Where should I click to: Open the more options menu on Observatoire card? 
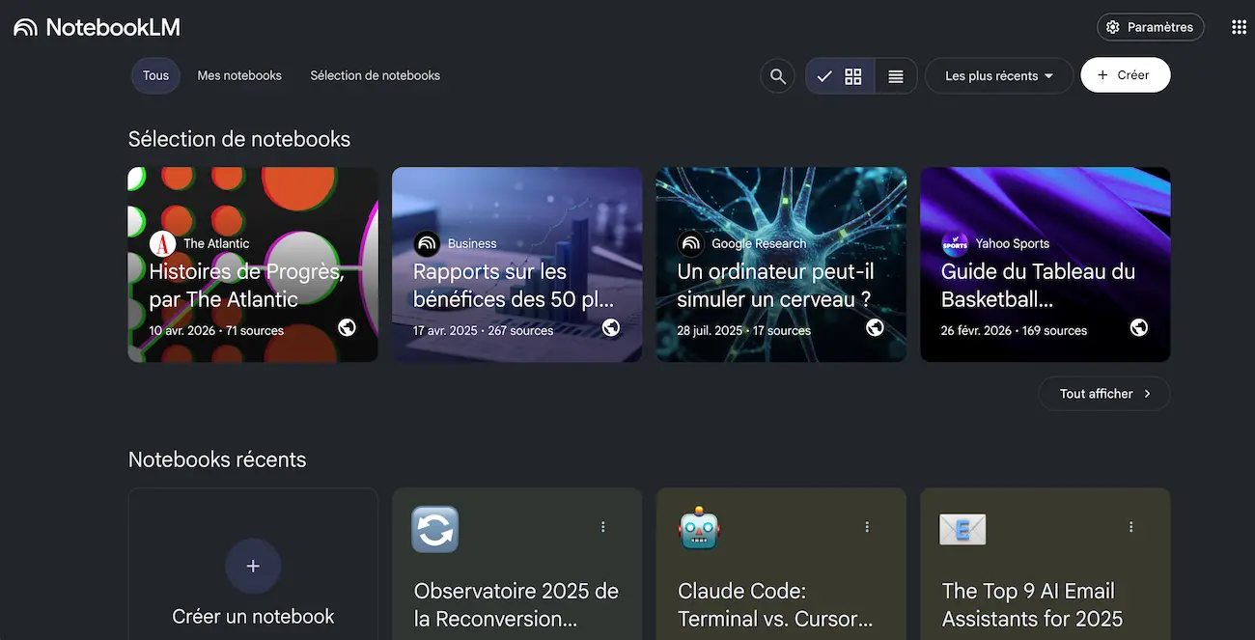[x=603, y=527]
